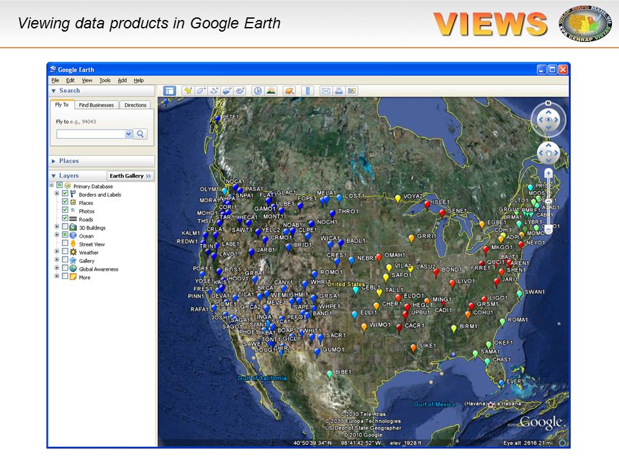Zoom out with minus button
This screenshot has width=619, height=464.
[548, 229]
